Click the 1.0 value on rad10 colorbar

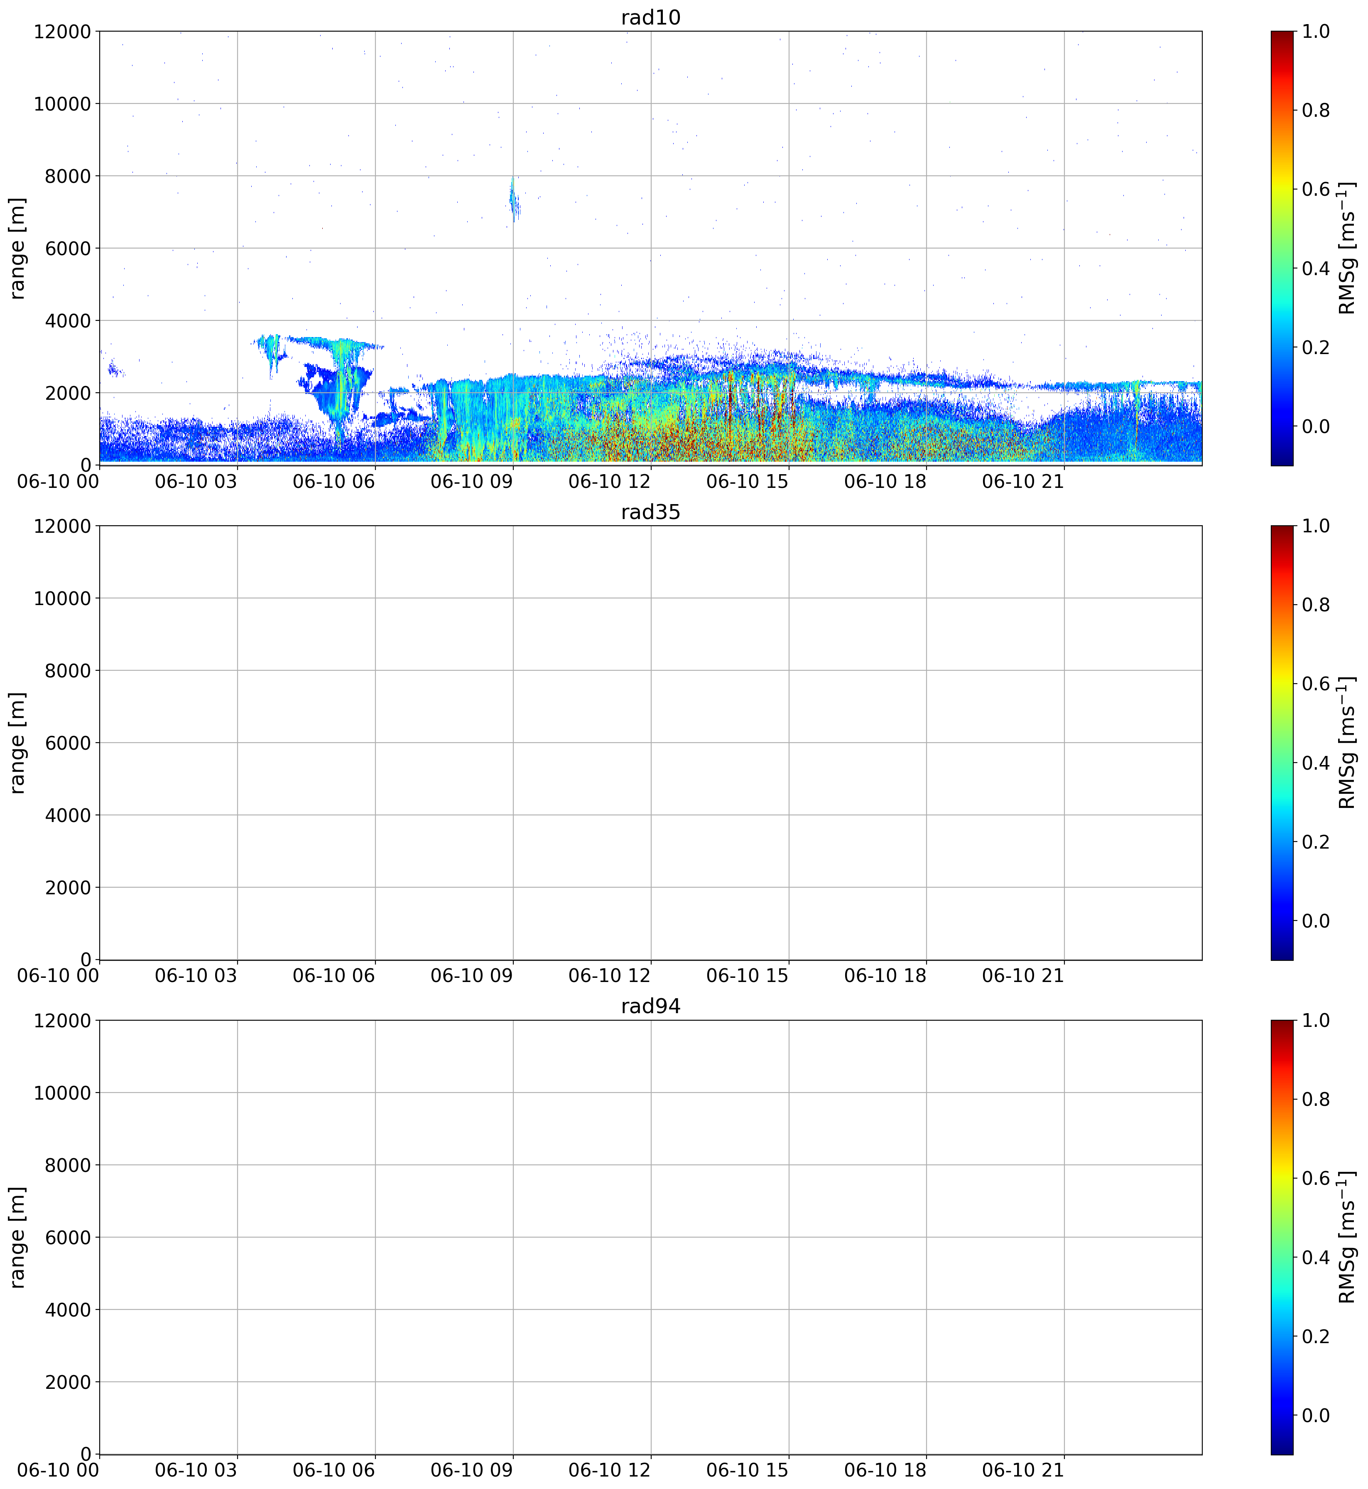[x=1316, y=31]
